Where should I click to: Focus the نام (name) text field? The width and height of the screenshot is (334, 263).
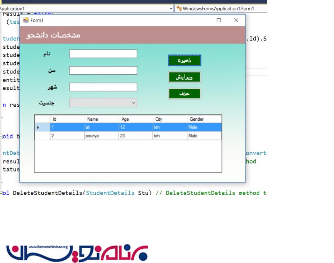pyautogui.click(x=103, y=54)
